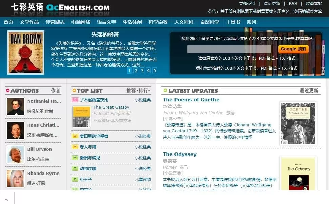Select slide 3 of the featured carousel
Screen dimensions: 329x204
[142, 70]
